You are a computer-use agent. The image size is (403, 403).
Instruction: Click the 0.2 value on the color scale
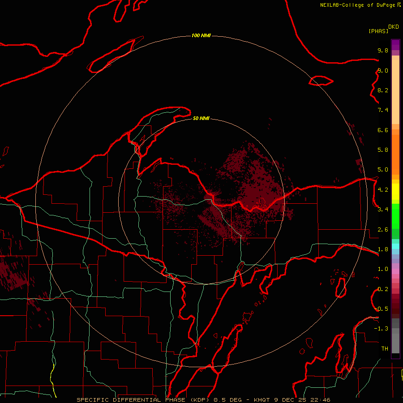tap(383, 289)
